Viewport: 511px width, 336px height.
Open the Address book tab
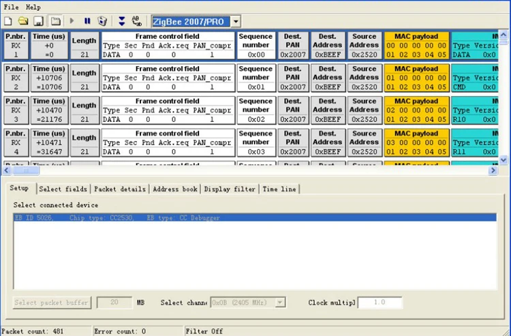click(x=175, y=189)
